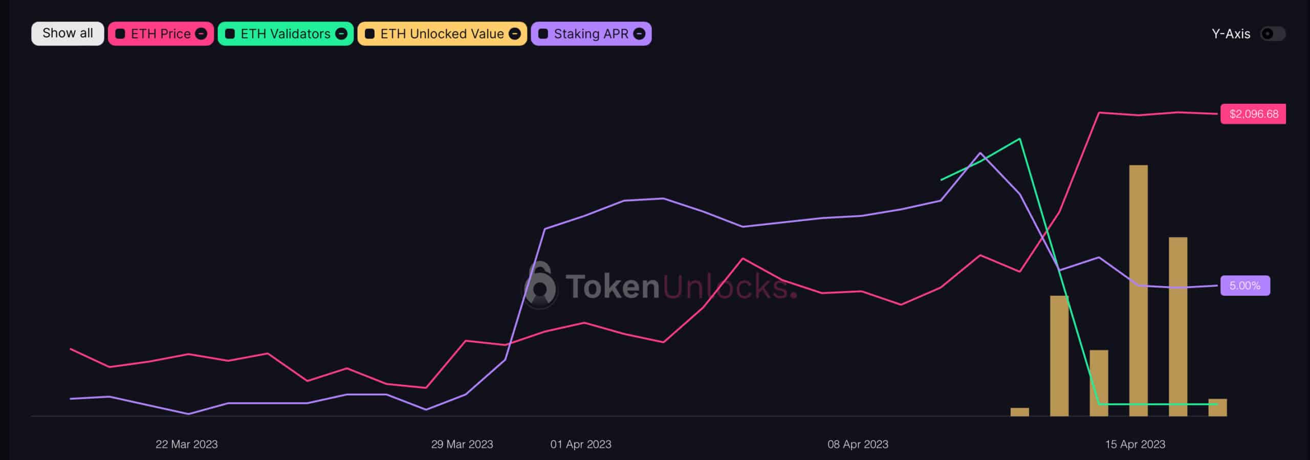Click the $2,096.68 price label
The height and width of the screenshot is (460, 1310).
point(1253,114)
